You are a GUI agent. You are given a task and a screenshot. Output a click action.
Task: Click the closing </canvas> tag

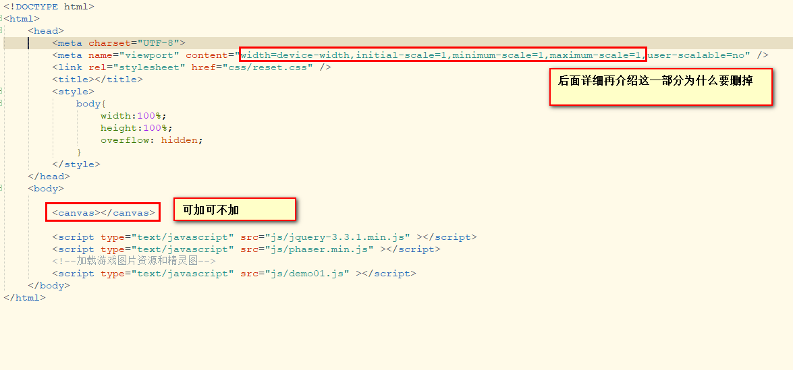[x=128, y=213]
